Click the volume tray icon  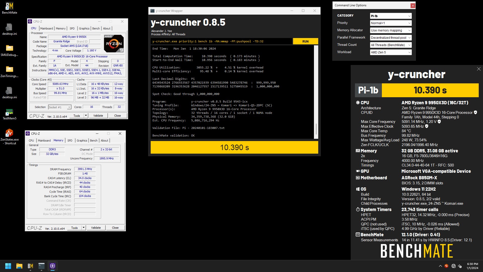coord(460,266)
